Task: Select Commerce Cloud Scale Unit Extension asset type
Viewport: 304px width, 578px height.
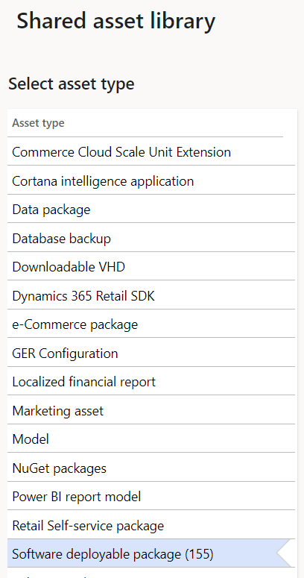Action: coord(151,152)
